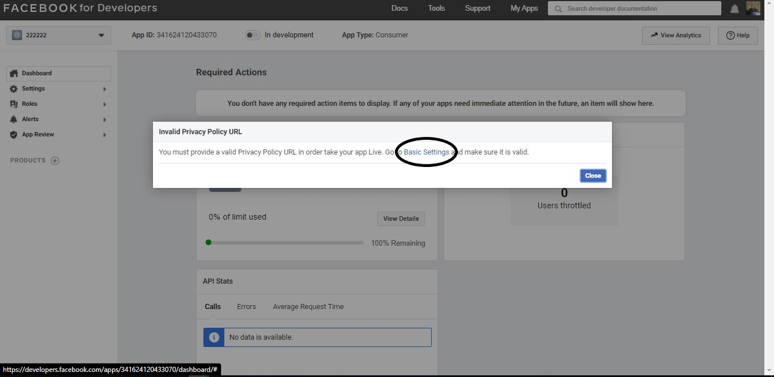The height and width of the screenshot is (377, 774).
Task: Toggle the In development switch
Action: point(252,35)
